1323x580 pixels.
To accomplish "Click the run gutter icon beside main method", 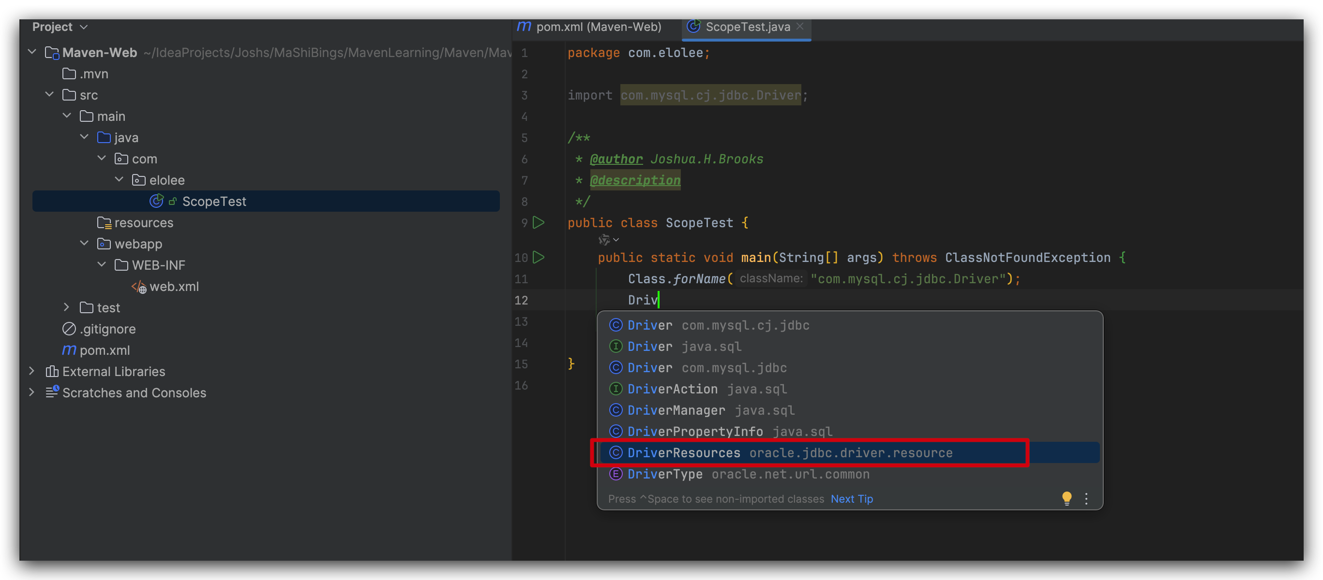I will 538,257.
